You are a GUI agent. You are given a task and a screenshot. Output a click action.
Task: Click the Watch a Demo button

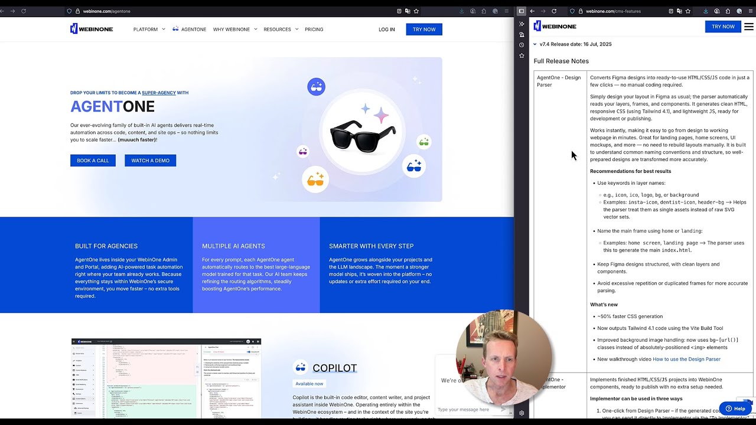tap(150, 161)
